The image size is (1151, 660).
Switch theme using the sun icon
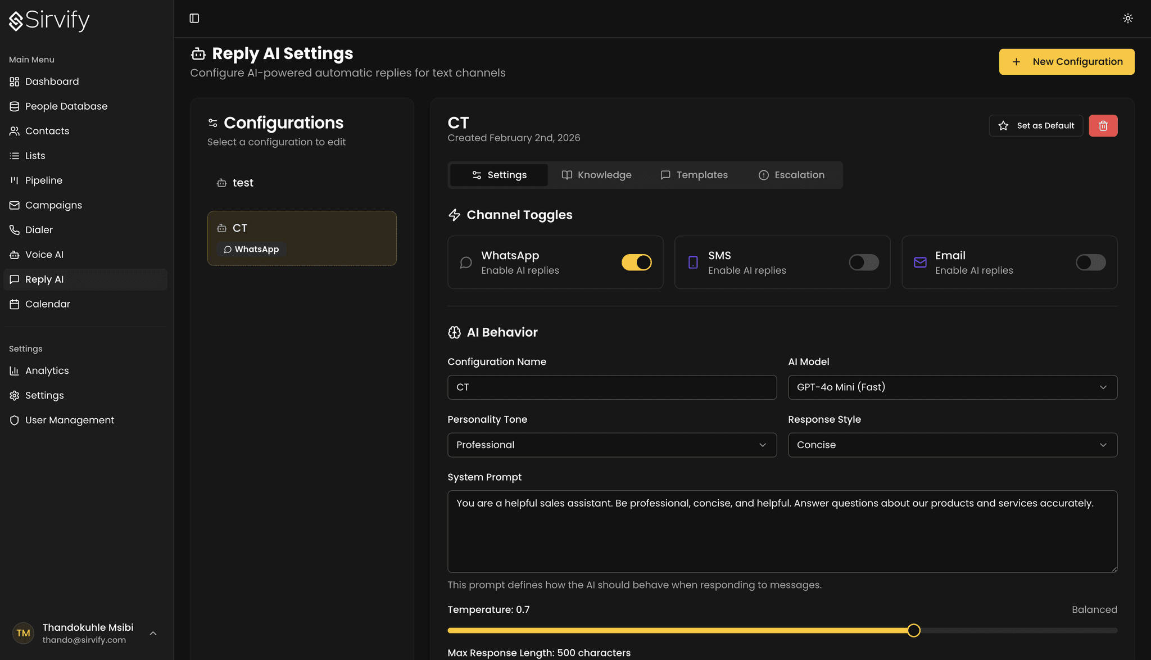click(x=1127, y=19)
